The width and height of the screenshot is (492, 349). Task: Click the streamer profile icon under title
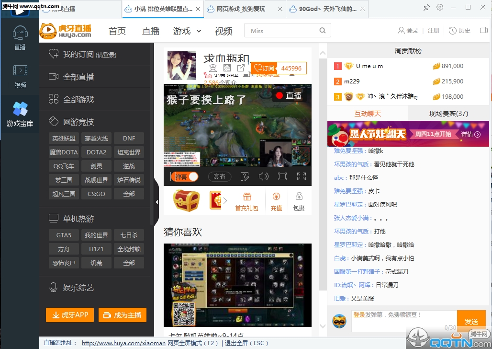click(213, 68)
